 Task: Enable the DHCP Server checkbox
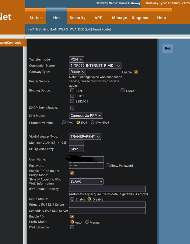tap(72, 108)
